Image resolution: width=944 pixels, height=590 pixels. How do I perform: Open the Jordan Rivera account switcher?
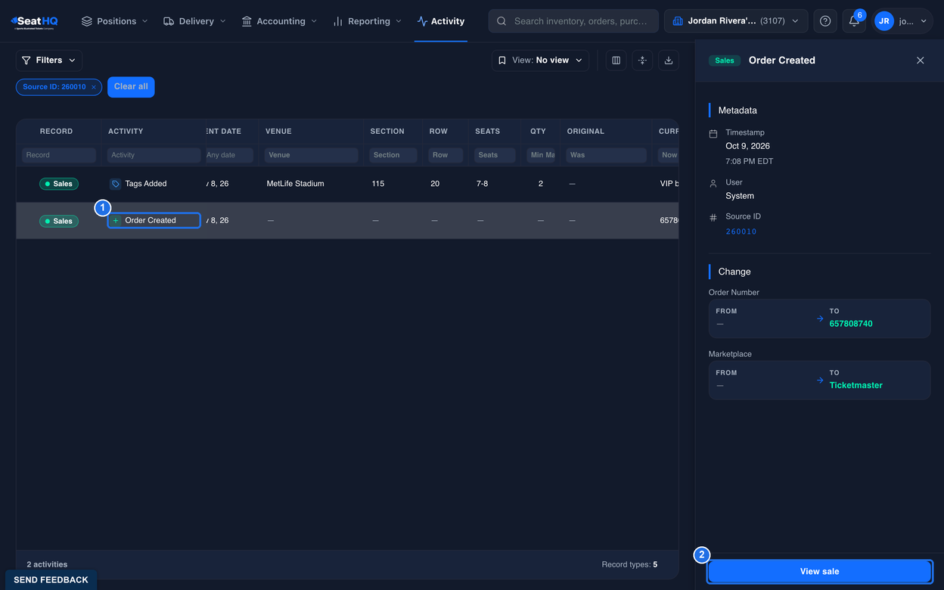[736, 21]
